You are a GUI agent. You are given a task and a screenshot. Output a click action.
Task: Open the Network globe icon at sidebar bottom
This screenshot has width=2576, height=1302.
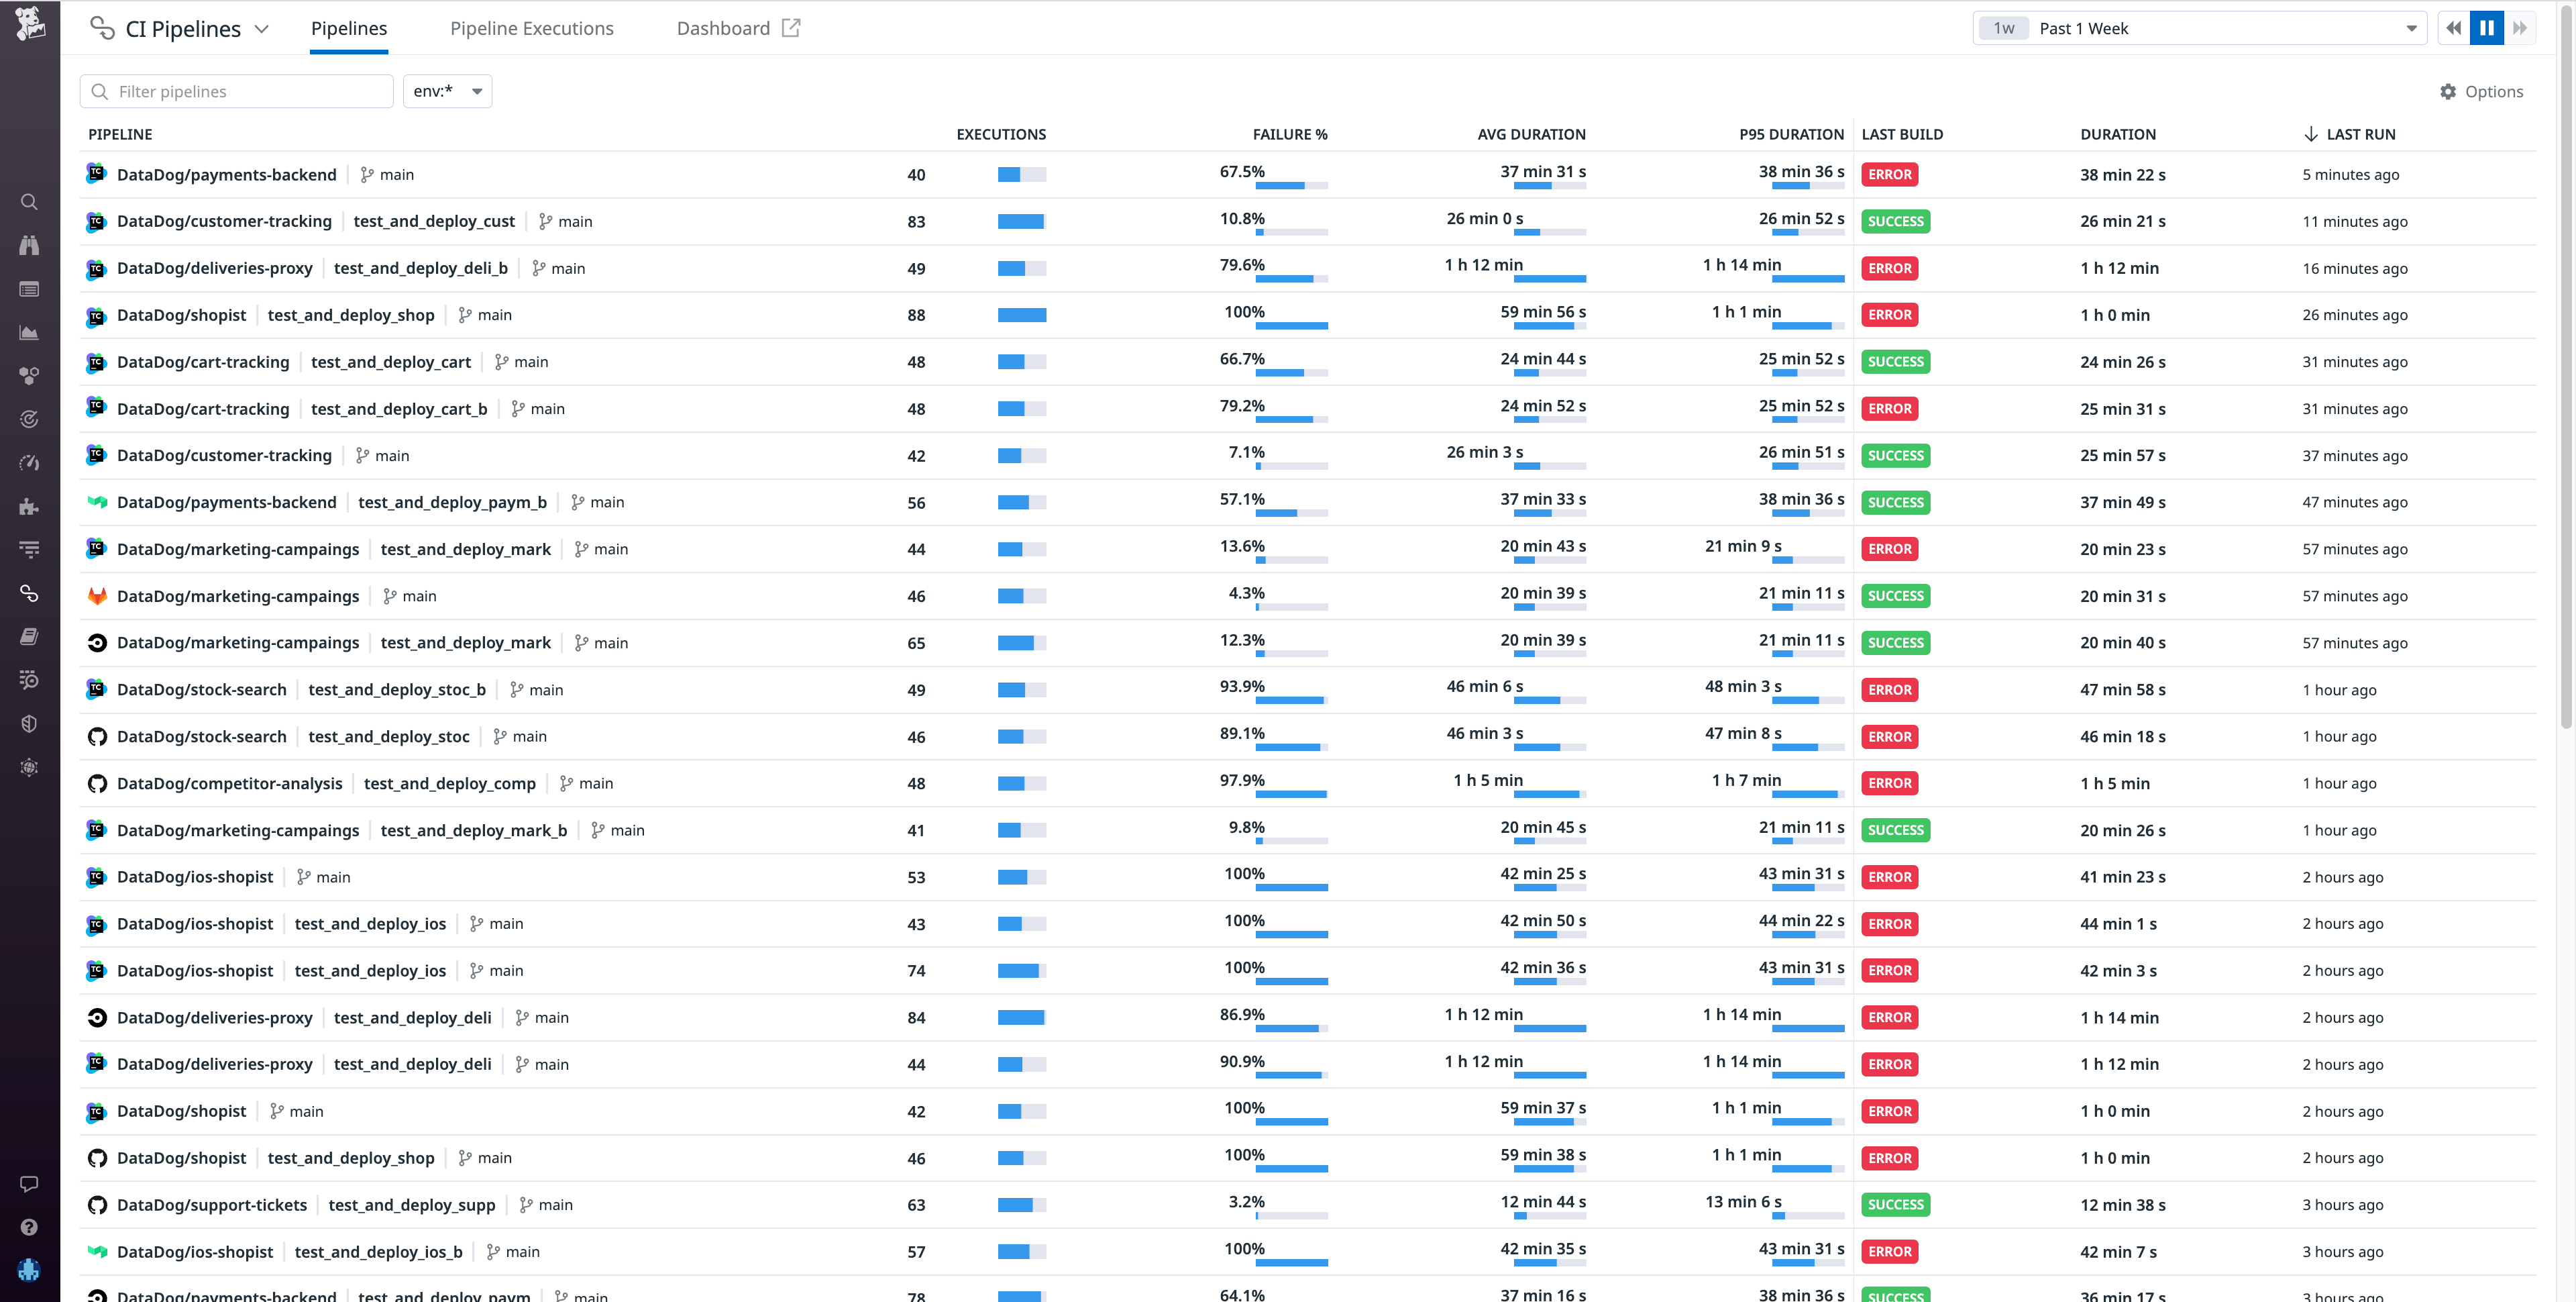click(x=29, y=768)
